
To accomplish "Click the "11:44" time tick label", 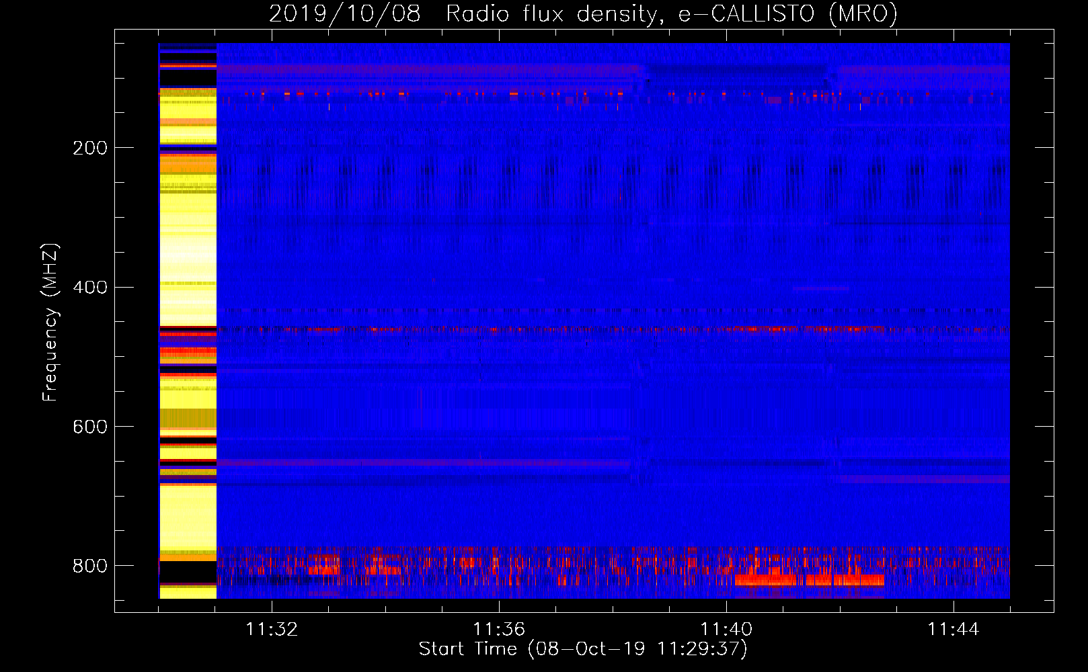I will (954, 630).
